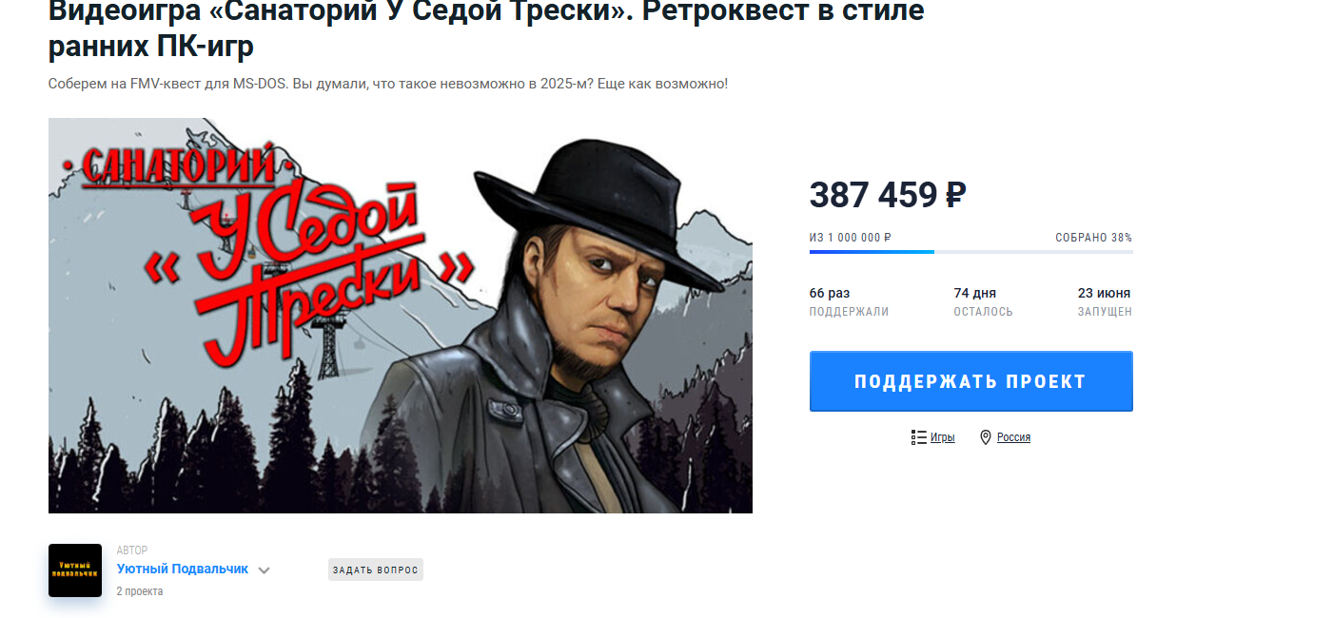
Task: Click the Из 1 000 000 ₽ goal label
Action: pyautogui.click(x=851, y=238)
